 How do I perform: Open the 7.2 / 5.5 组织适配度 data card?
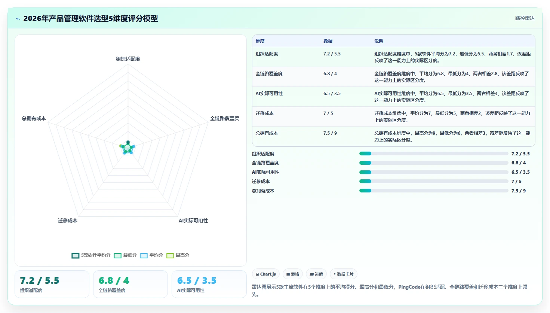tap(52, 284)
